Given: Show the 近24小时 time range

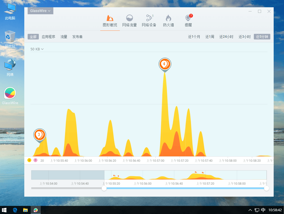Looking at the screenshot, I should tap(226, 37).
